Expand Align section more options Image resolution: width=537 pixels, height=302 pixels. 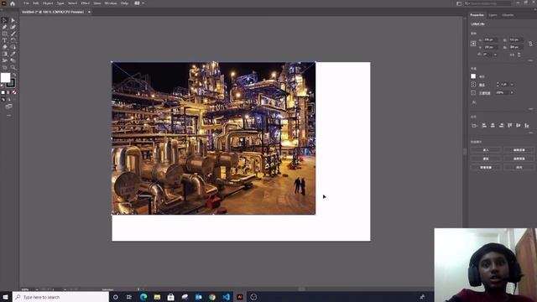[530, 133]
